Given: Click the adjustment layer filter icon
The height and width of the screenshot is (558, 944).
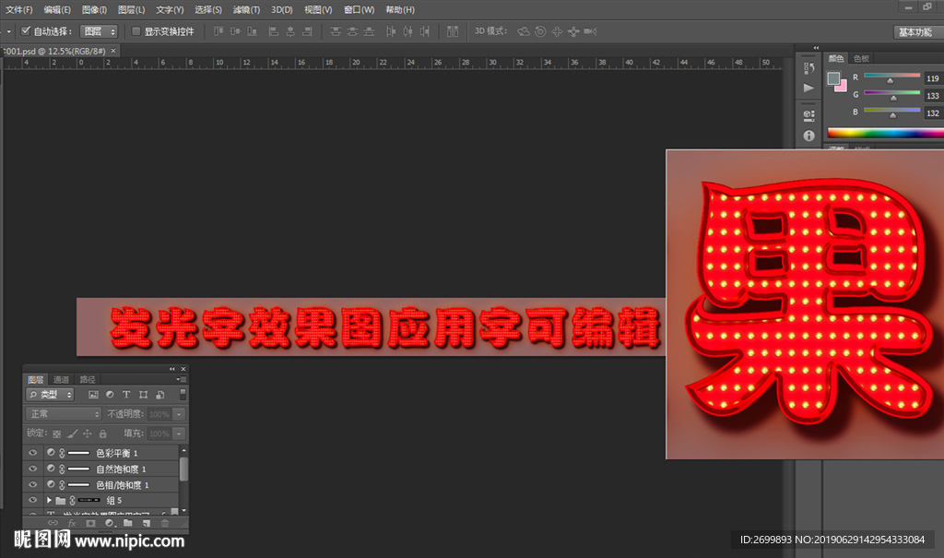Looking at the screenshot, I should click(x=110, y=395).
